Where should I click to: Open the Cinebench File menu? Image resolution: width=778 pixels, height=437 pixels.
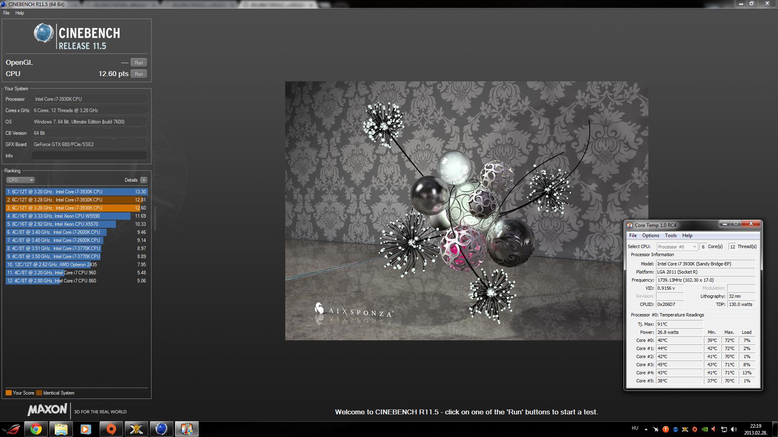[6, 13]
